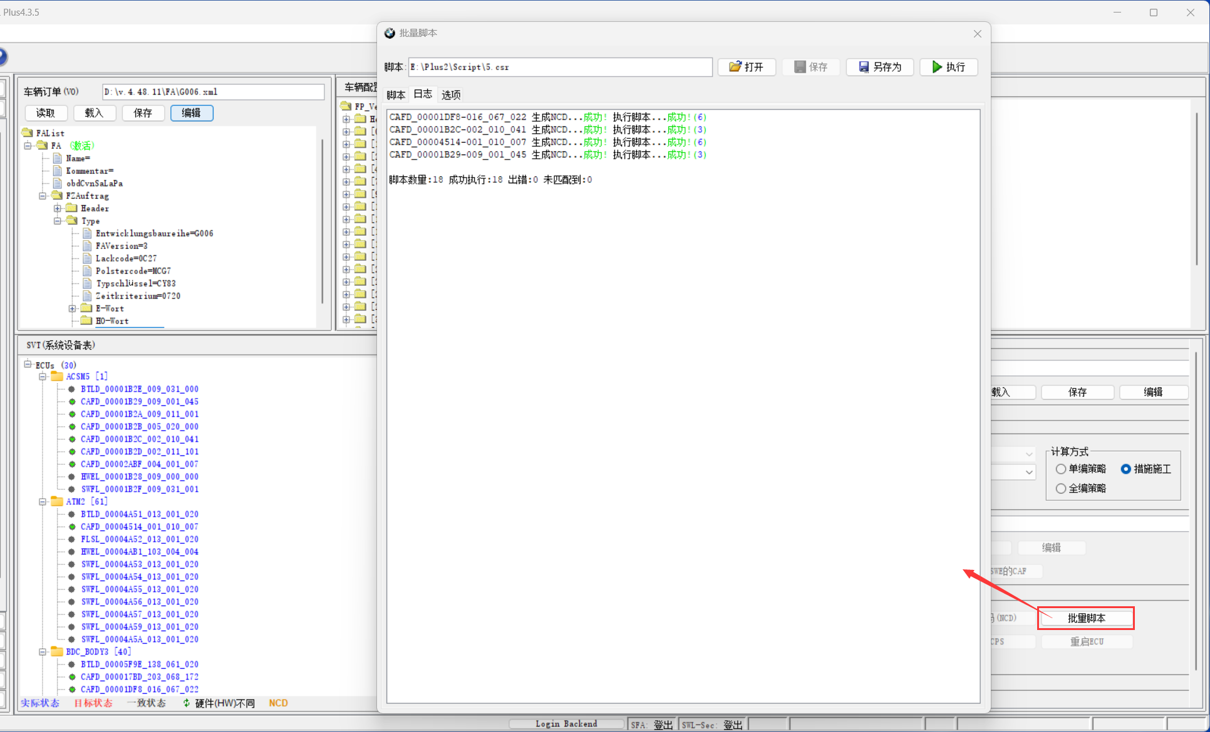
Task: Select SWFL_00004A53_013_001_020 entry
Action: 140,564
